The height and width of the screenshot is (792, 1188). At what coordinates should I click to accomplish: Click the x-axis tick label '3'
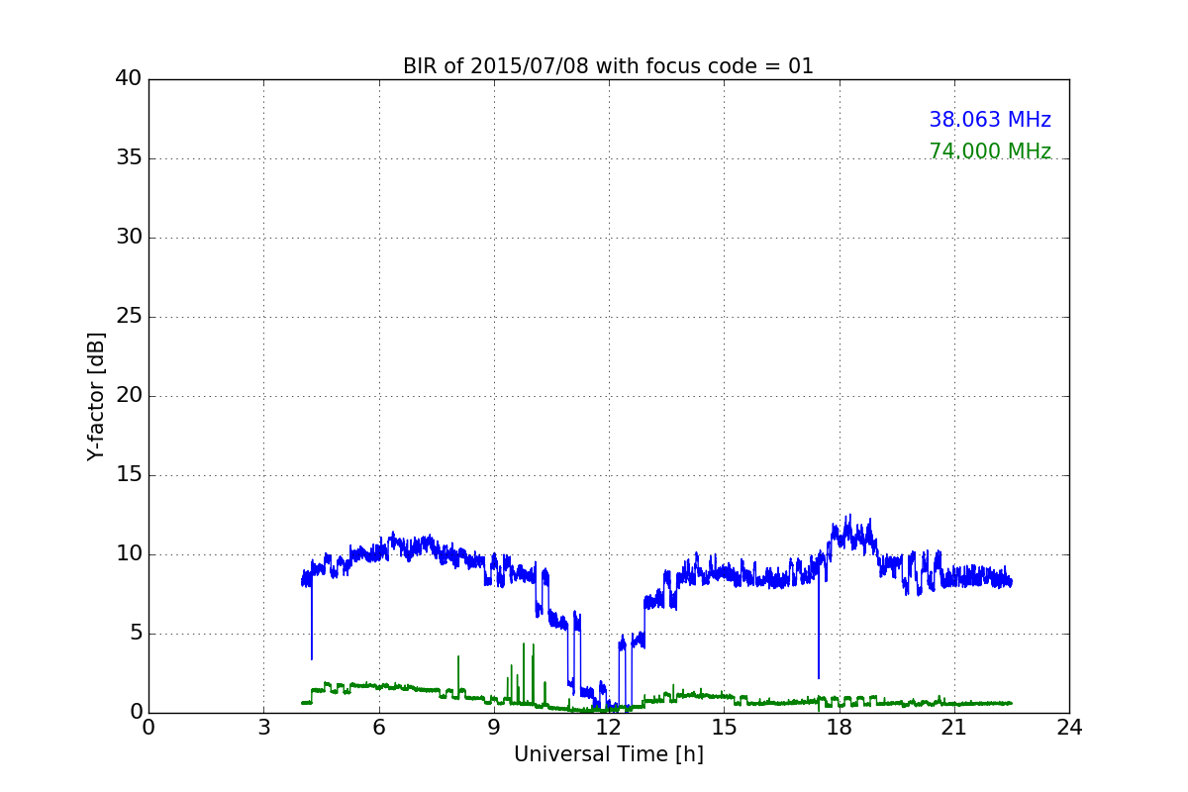click(x=263, y=728)
